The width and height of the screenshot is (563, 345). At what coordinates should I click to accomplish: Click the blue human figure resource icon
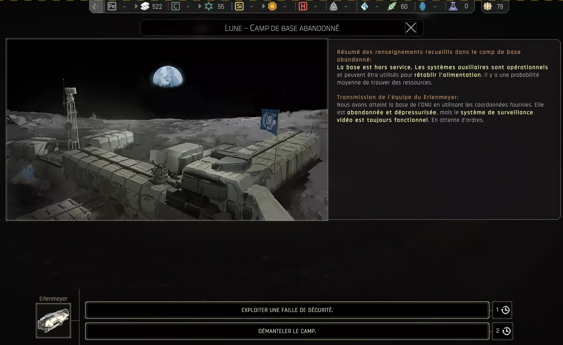point(422,6)
